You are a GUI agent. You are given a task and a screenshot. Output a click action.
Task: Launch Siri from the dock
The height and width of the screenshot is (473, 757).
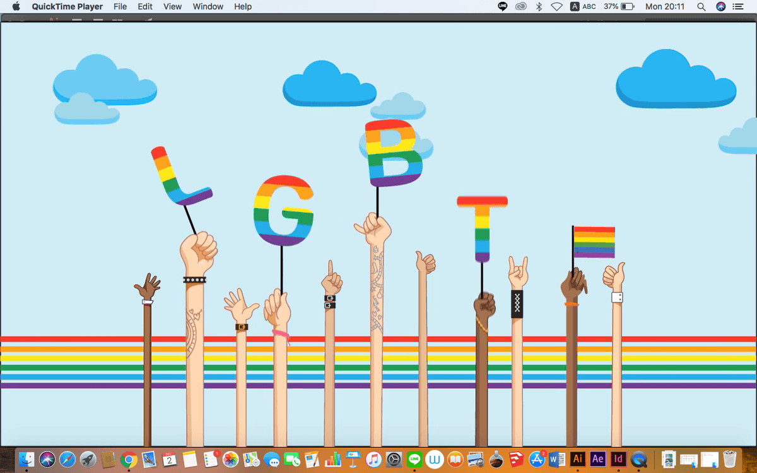(47, 459)
